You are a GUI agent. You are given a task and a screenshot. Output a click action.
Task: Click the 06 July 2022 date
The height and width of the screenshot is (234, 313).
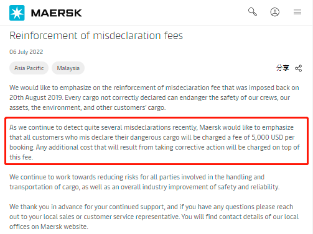pos(26,52)
